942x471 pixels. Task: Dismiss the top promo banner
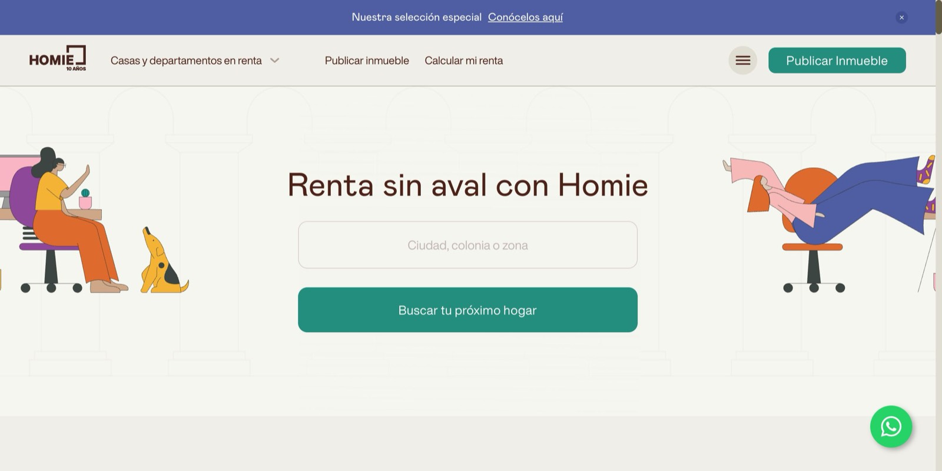(901, 18)
